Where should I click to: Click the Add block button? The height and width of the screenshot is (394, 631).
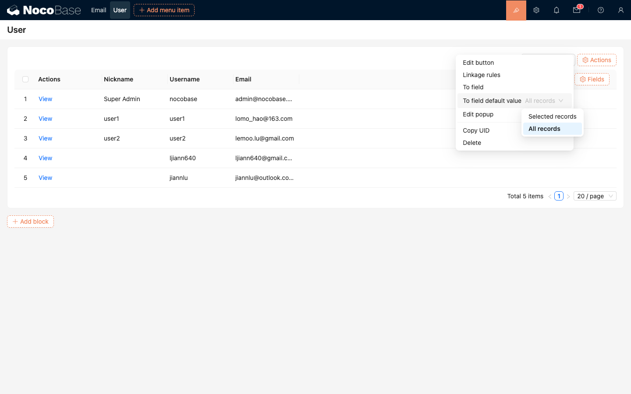(x=30, y=222)
